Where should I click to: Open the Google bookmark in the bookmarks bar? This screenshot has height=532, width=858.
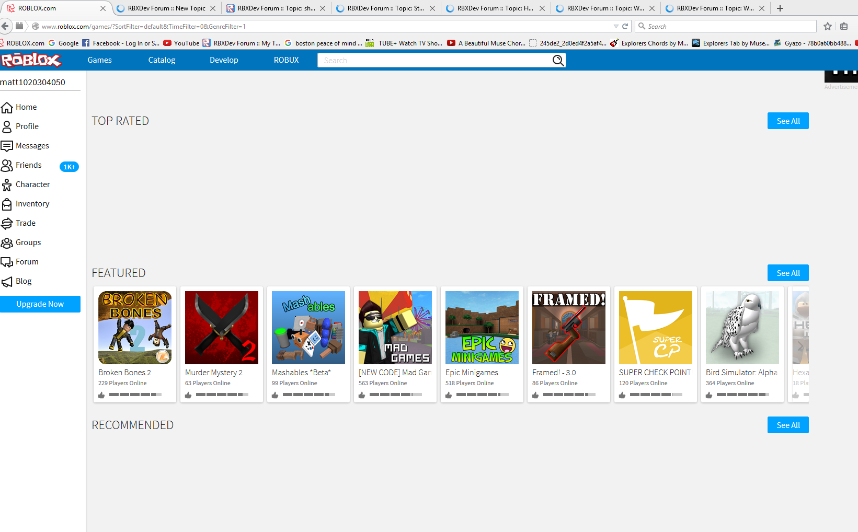63,43
